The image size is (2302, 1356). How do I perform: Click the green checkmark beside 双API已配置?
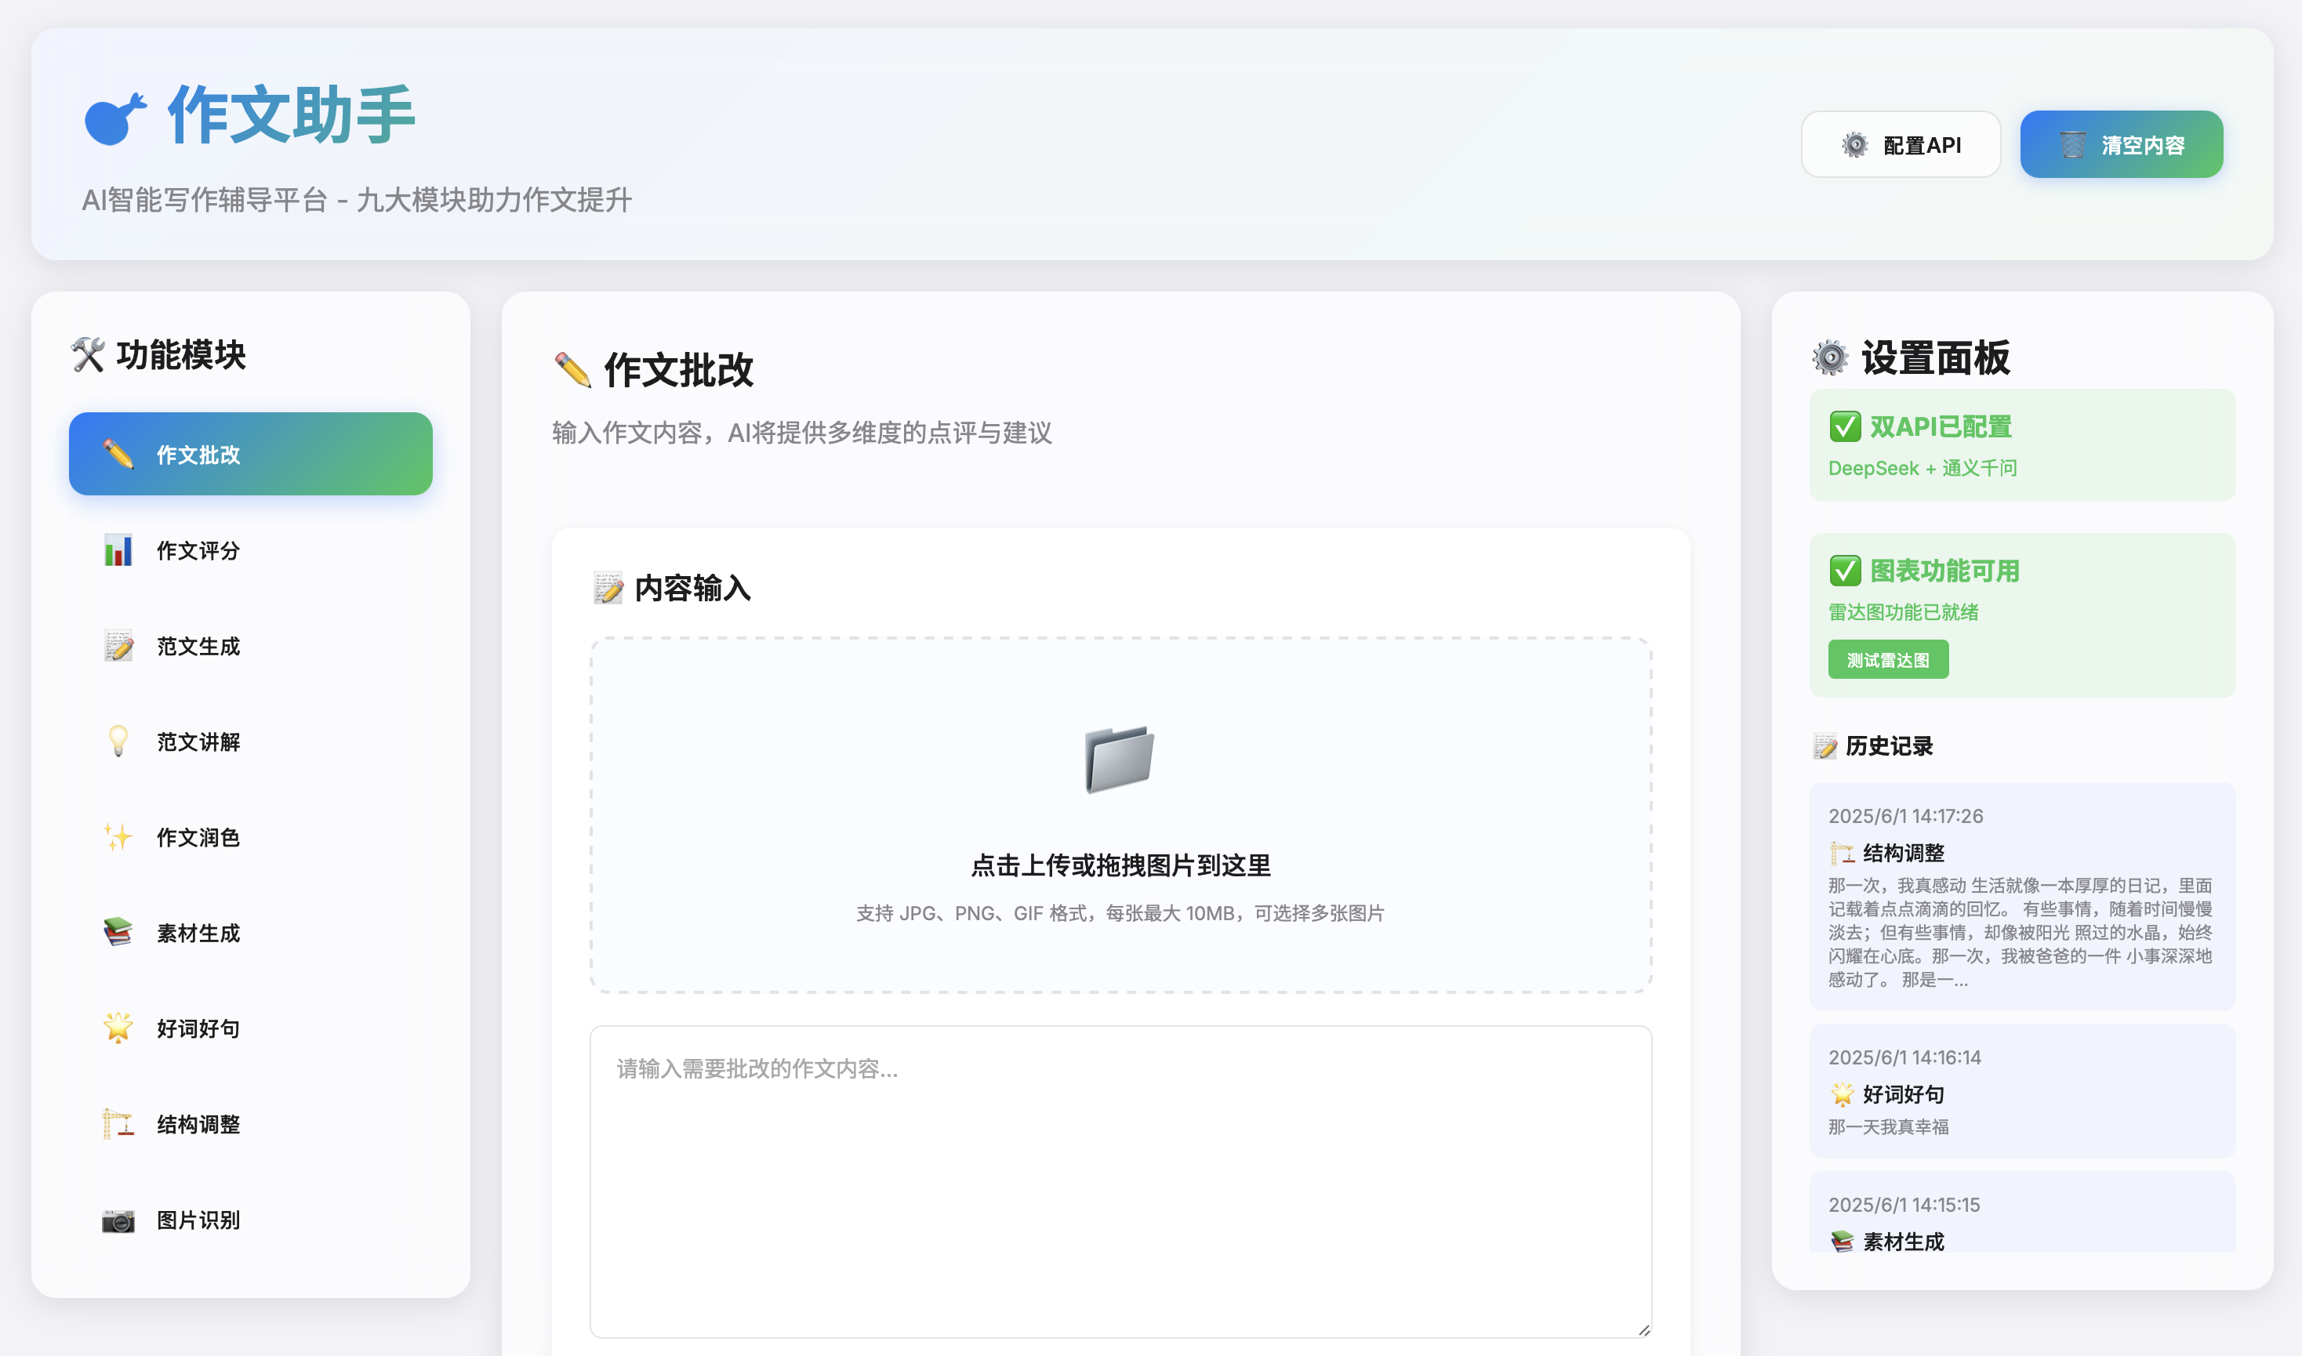(x=1844, y=426)
